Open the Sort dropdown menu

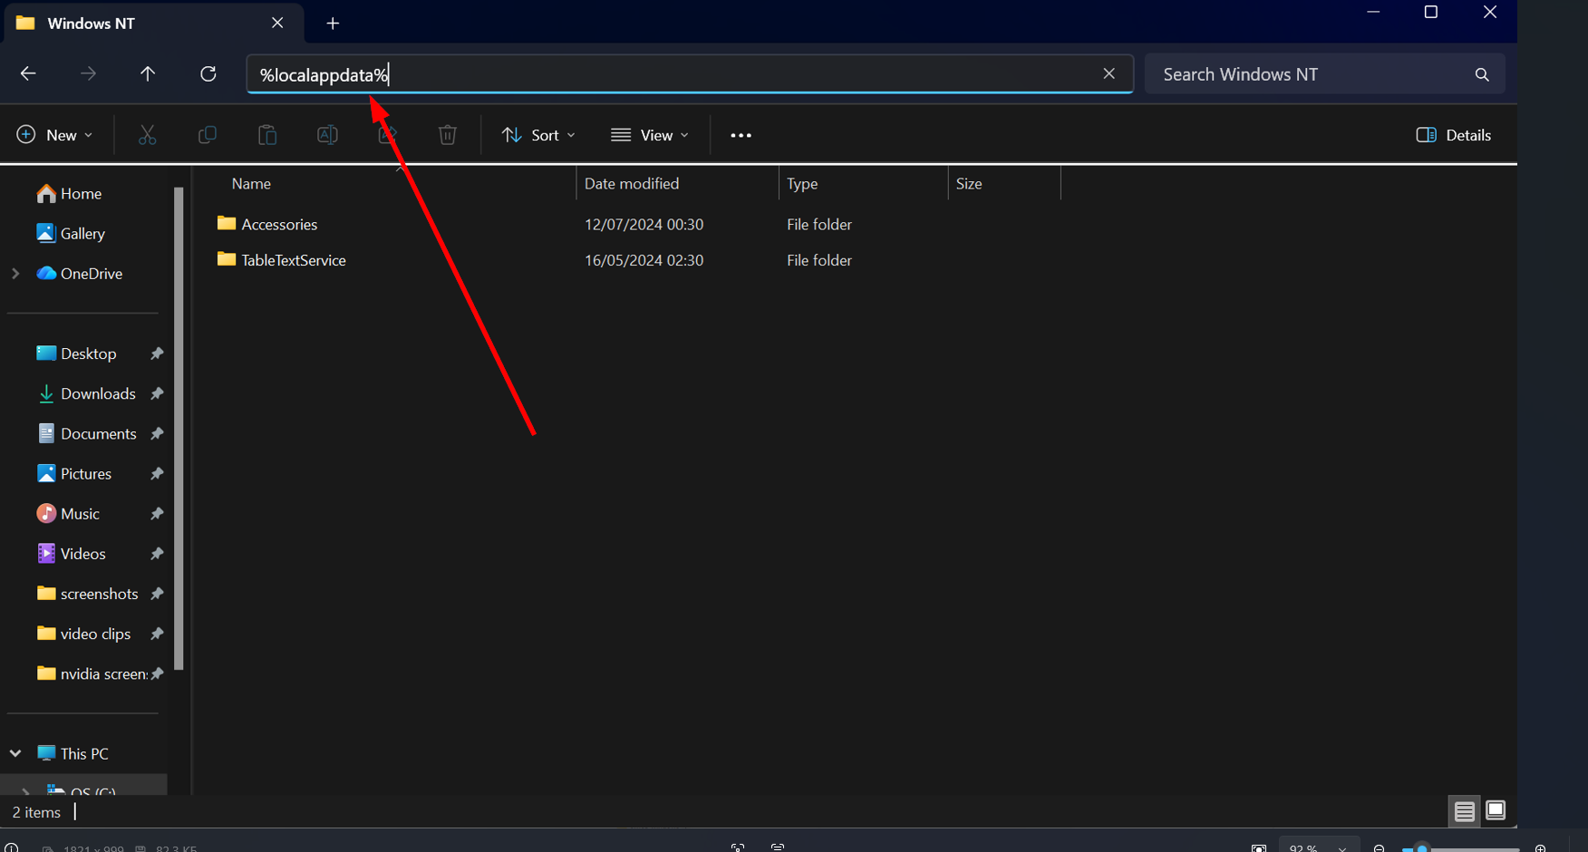click(x=538, y=135)
